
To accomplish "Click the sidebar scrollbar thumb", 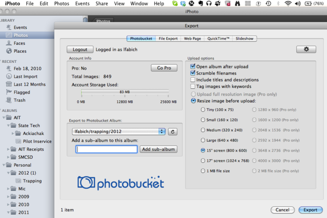I will coord(85,19).
